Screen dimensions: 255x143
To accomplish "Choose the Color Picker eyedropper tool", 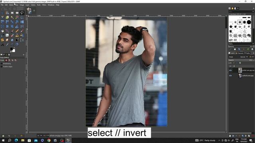I will 7,44.
